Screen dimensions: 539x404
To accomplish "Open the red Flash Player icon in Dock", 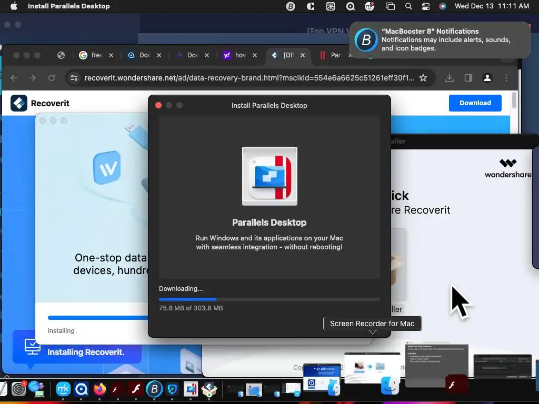I will [136, 389].
